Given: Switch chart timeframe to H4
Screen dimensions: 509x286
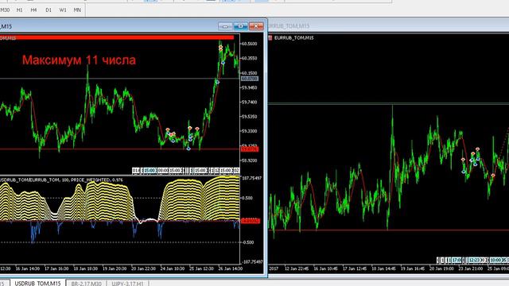Looking at the screenshot, I should pyautogui.click(x=33, y=10).
